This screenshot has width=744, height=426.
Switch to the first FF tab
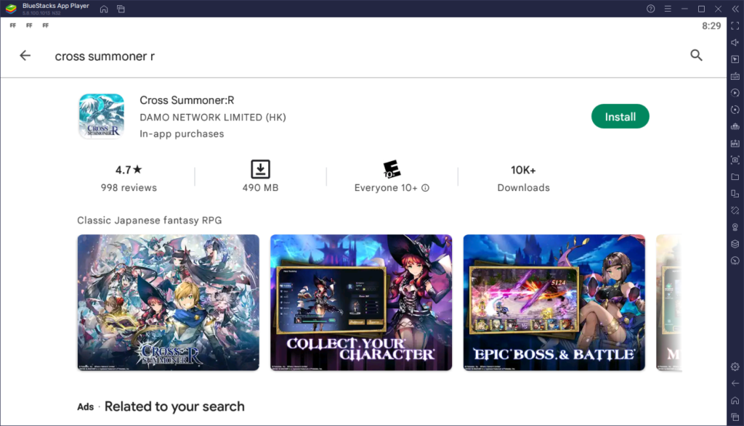click(x=12, y=25)
